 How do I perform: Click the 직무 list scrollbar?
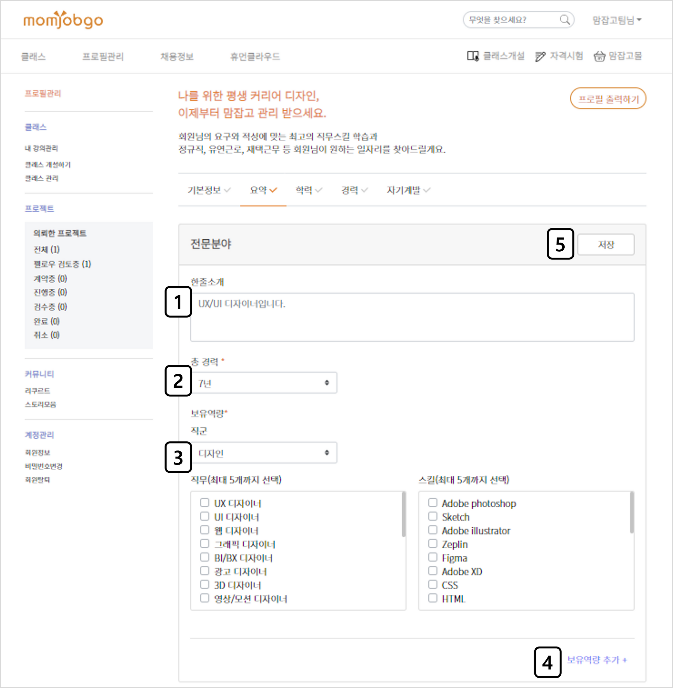(404, 514)
